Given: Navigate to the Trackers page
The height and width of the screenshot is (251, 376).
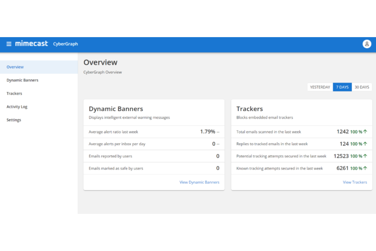Looking at the screenshot, I should (14, 93).
